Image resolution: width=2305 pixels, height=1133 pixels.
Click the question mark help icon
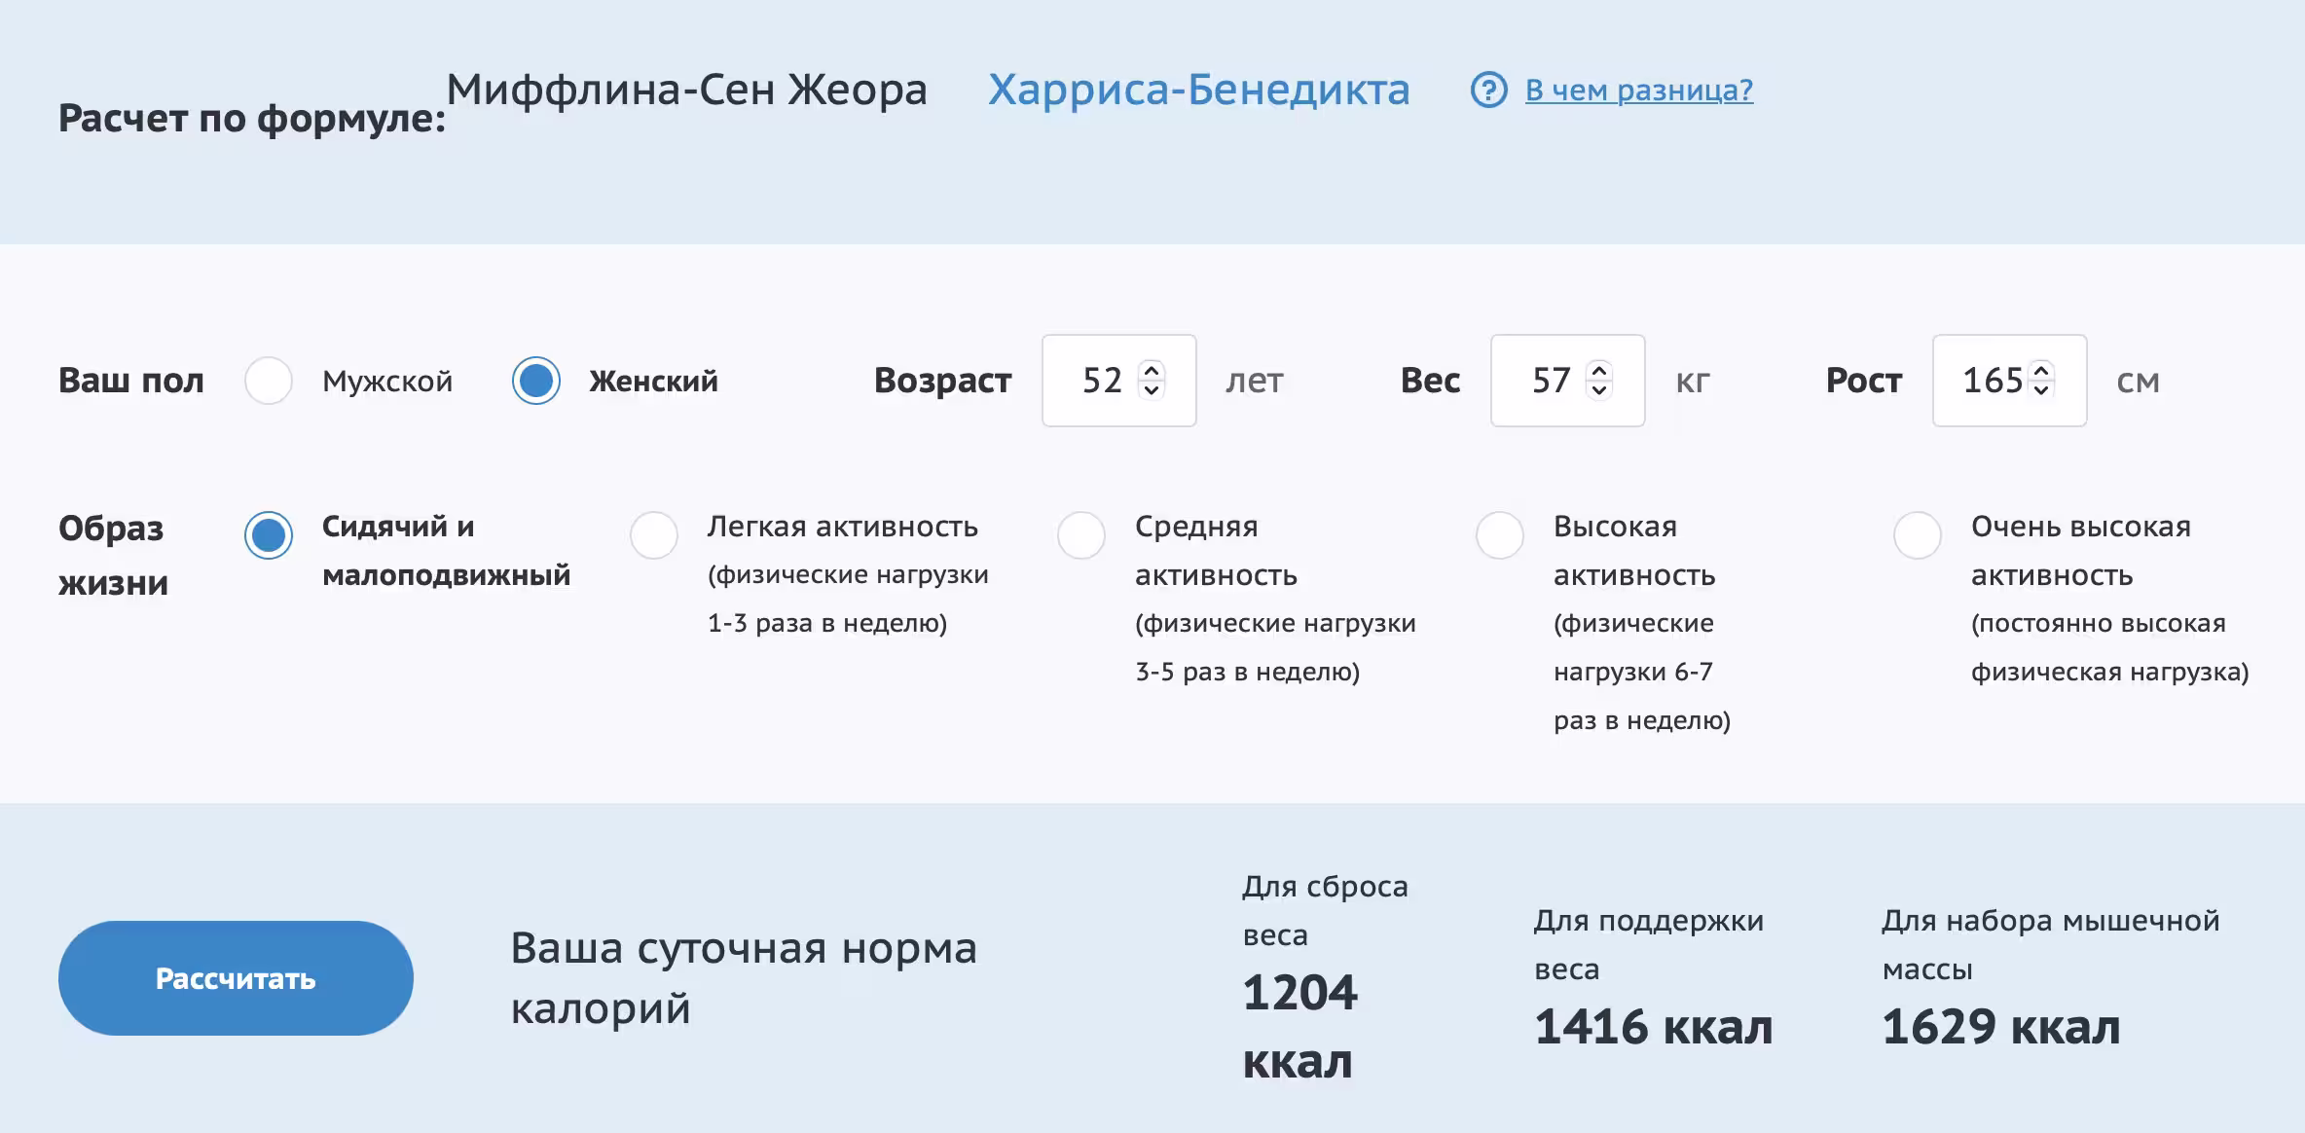1488,91
